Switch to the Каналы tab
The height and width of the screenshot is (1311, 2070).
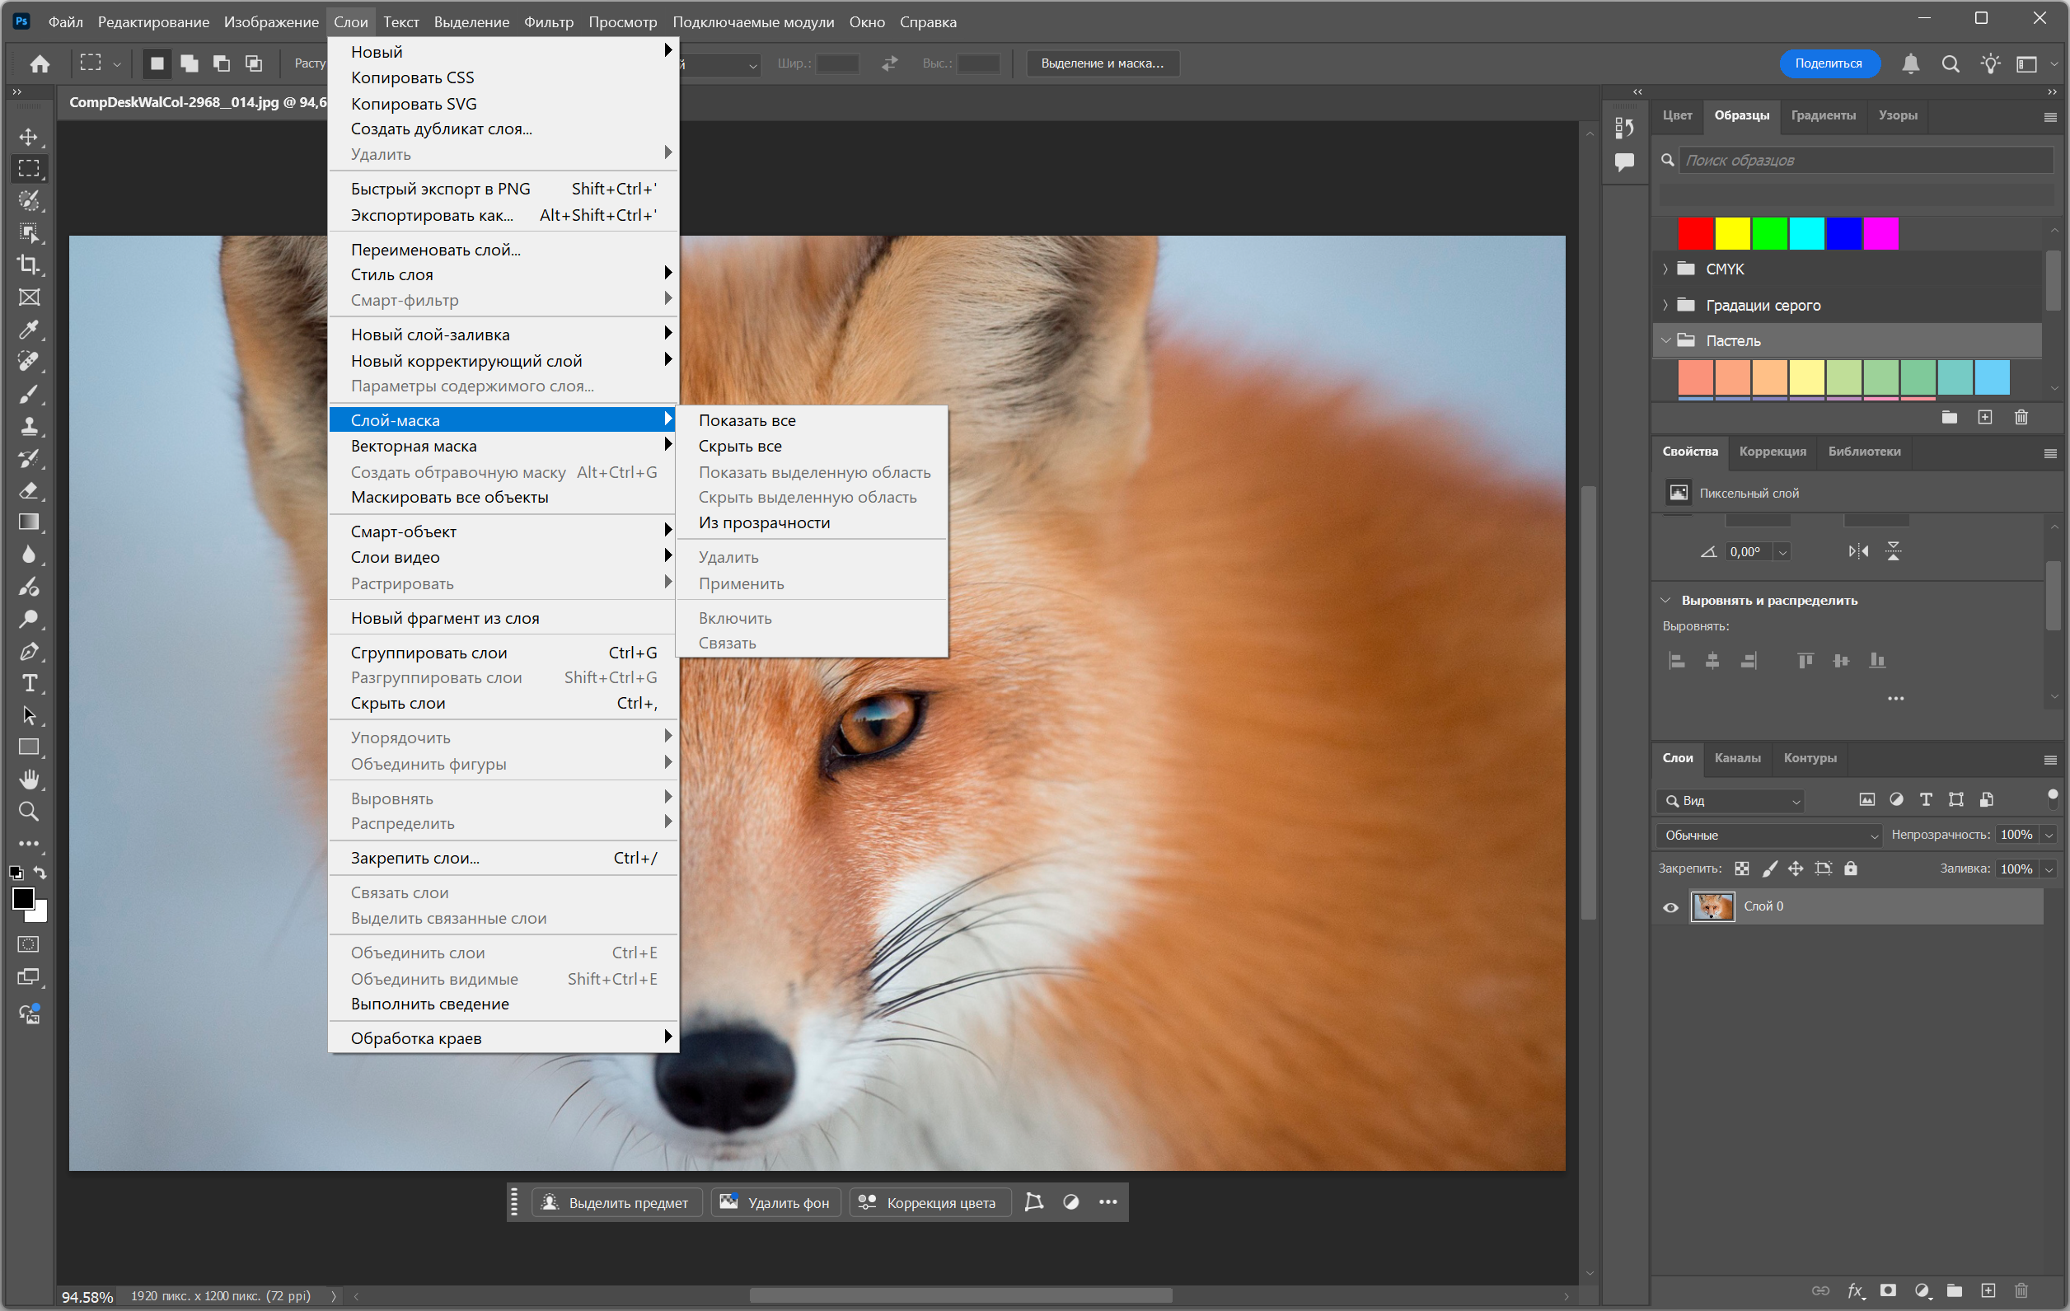click(x=1736, y=757)
